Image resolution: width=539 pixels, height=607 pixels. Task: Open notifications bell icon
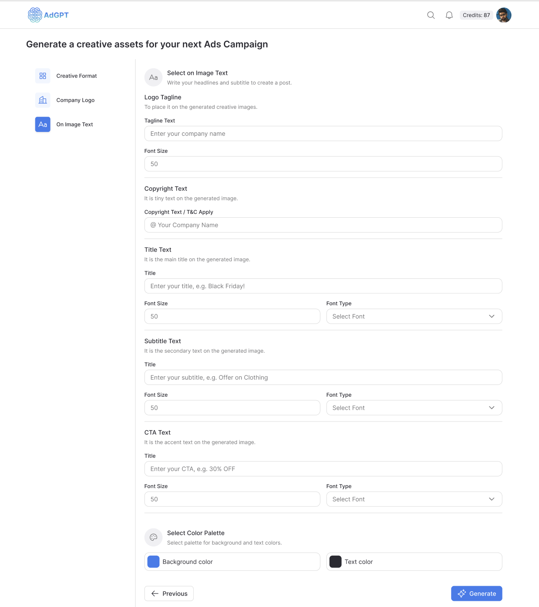[449, 15]
